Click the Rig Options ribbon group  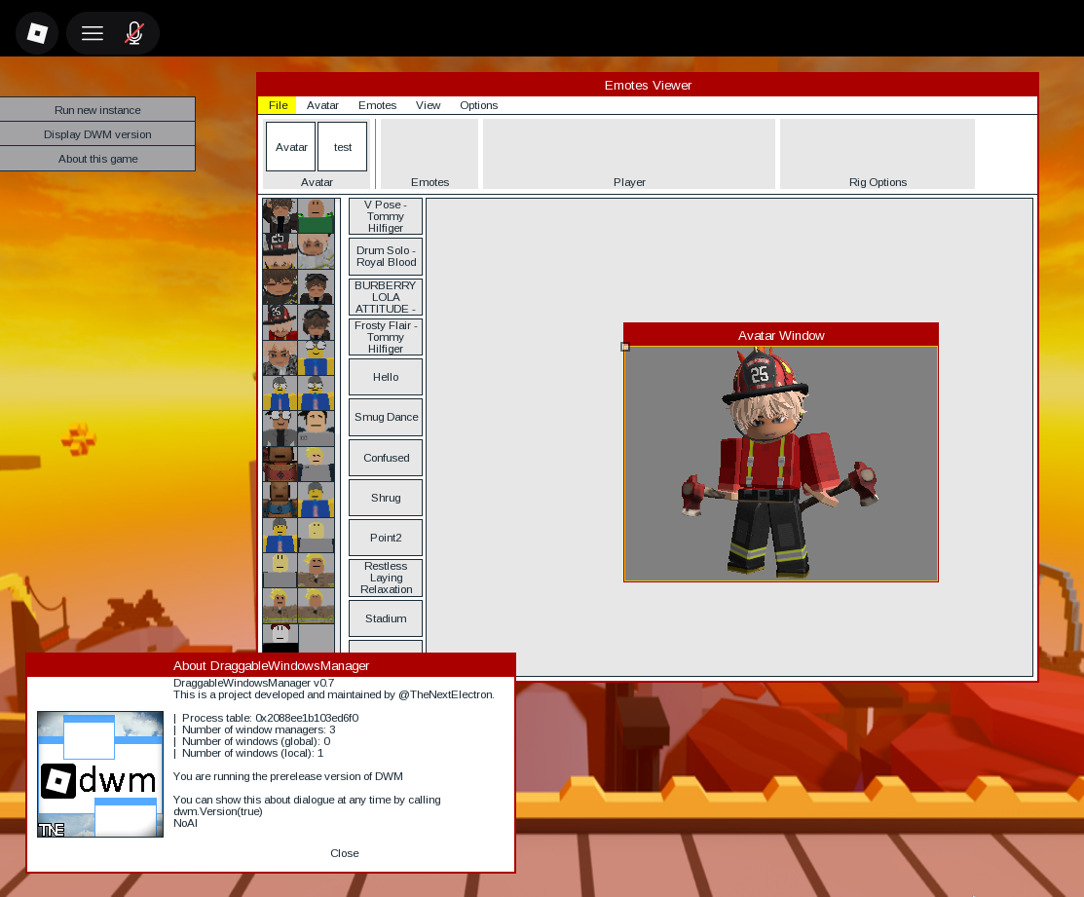click(x=878, y=154)
